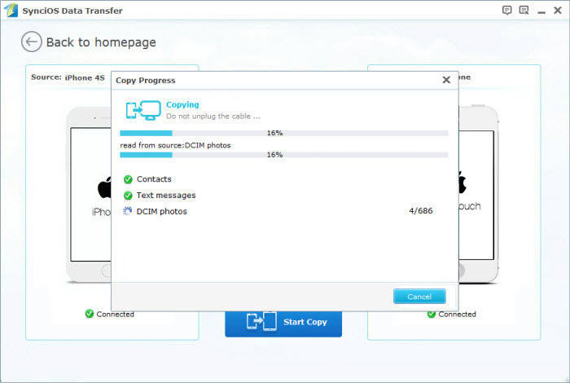Click the SynciOS app logo icon
The image size is (570, 383).
click(11, 10)
